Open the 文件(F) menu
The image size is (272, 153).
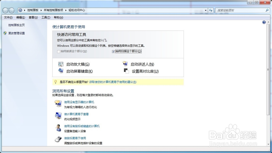(x=8, y=17)
